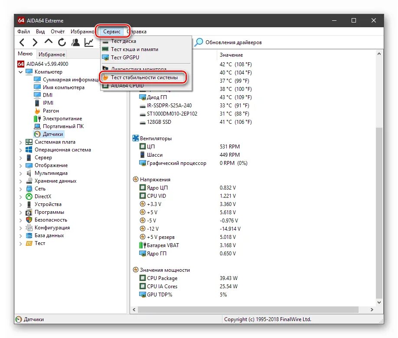The width and height of the screenshot is (398, 338).
Task: Open report graph with the chart toolbar icon
Action: [x=89, y=42]
